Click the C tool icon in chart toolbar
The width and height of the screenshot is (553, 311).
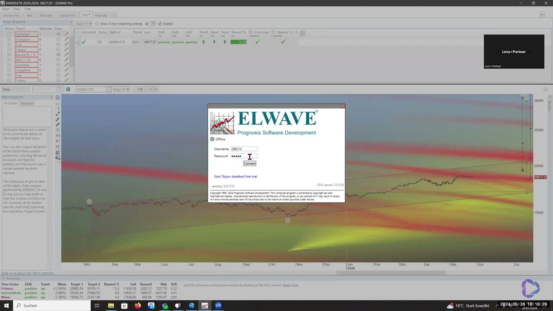(x=57, y=158)
